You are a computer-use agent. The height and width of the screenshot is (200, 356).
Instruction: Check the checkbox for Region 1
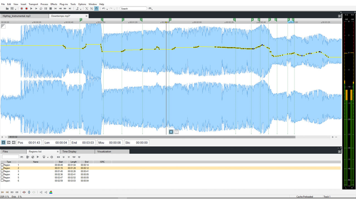pyautogui.click(x=2, y=165)
